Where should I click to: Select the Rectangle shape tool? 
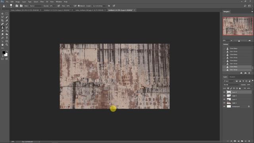(7, 41)
